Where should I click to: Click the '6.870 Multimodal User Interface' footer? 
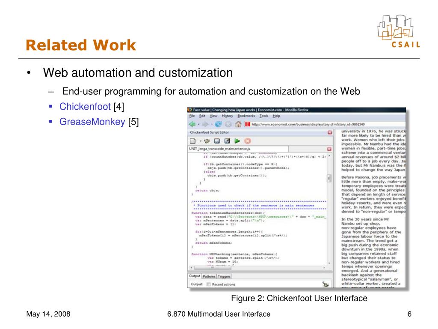point(219,314)
